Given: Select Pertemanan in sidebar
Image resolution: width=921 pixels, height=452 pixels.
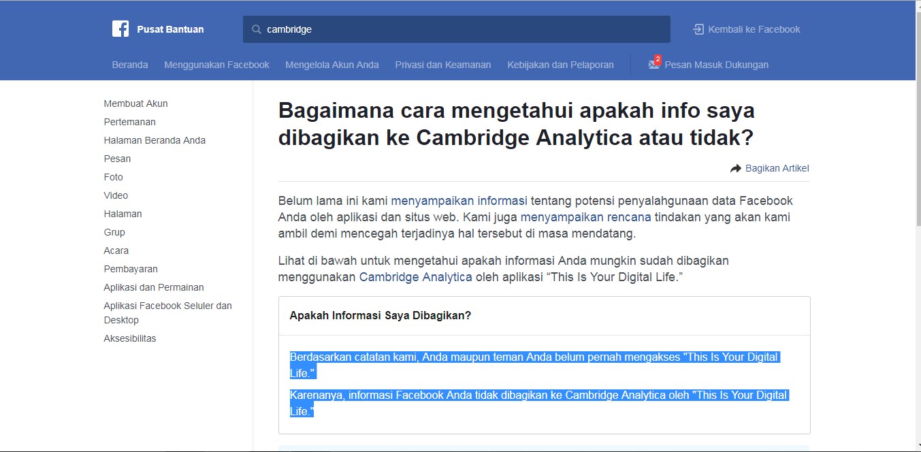Looking at the screenshot, I should (129, 122).
